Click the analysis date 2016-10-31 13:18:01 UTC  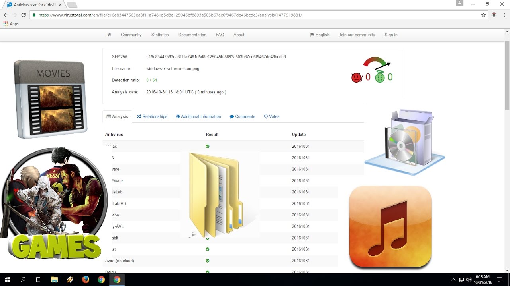pos(186,92)
